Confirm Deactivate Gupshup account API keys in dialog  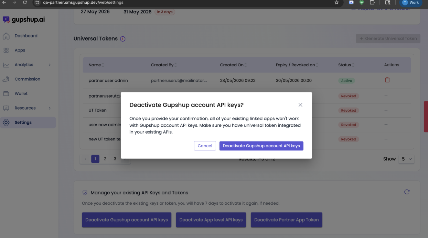(261, 146)
